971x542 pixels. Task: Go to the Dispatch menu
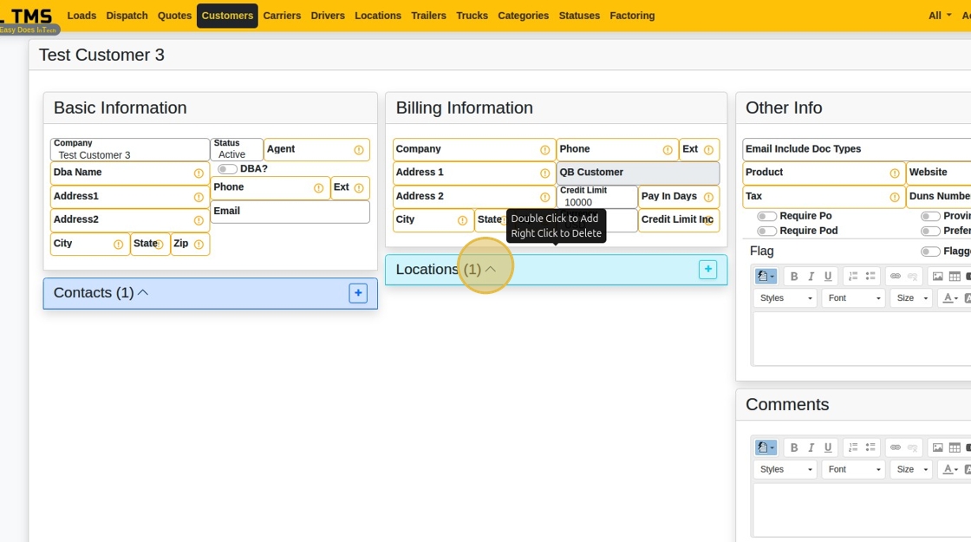coord(127,16)
